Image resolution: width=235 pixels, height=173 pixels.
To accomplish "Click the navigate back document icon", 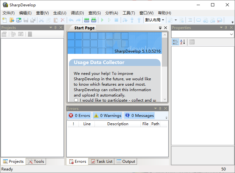I will (x=170, y=20).
